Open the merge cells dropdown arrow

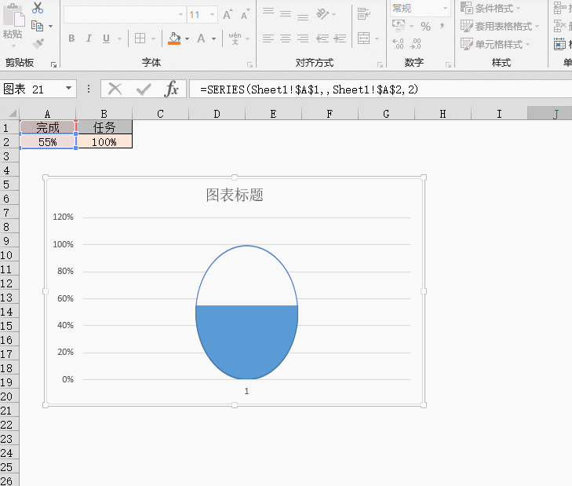(377, 38)
